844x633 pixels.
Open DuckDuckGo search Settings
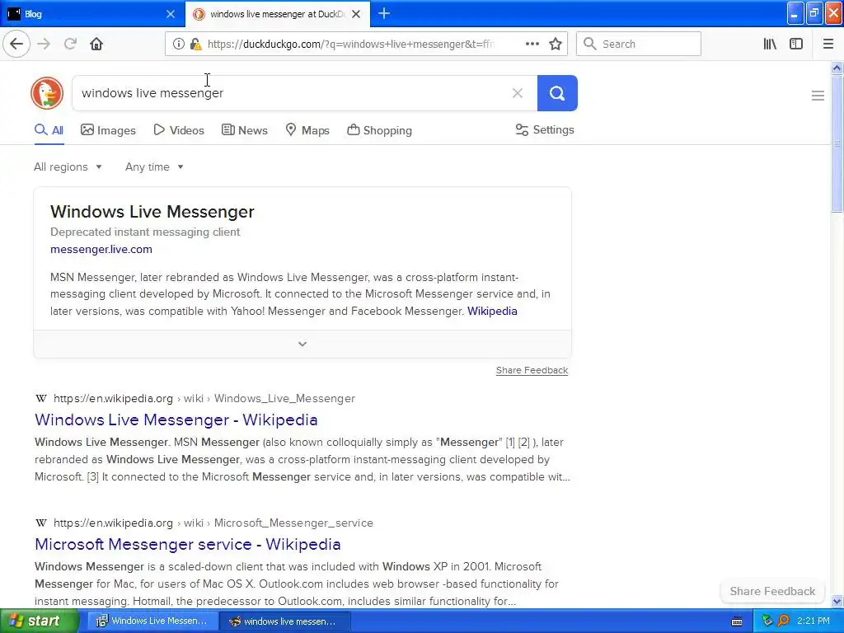tap(545, 129)
